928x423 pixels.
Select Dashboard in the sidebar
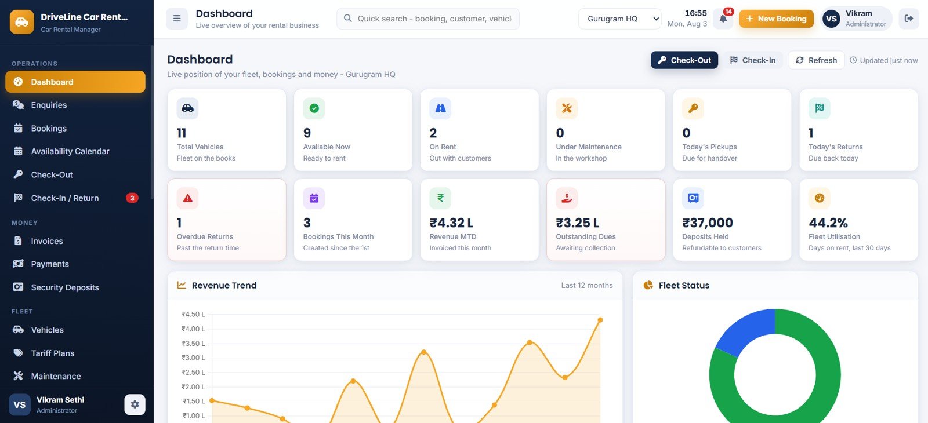click(x=75, y=82)
